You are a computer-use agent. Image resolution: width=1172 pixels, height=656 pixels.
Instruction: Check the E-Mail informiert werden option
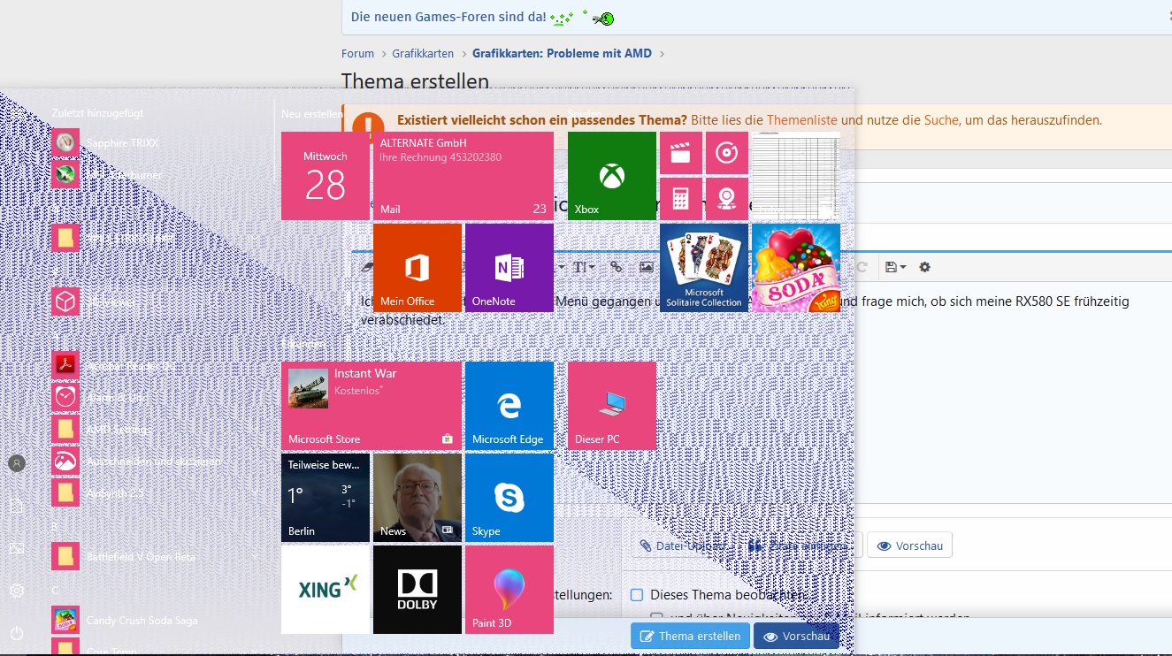[656, 618]
